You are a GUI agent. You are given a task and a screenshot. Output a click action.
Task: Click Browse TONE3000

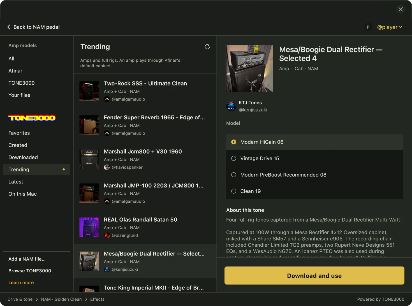click(30, 271)
